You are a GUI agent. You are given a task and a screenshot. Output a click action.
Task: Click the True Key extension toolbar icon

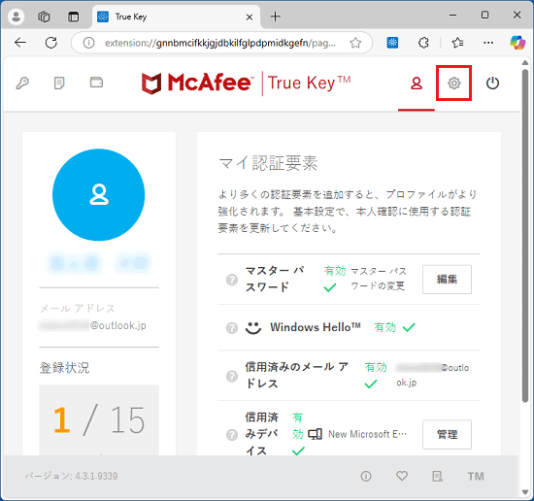click(x=392, y=43)
